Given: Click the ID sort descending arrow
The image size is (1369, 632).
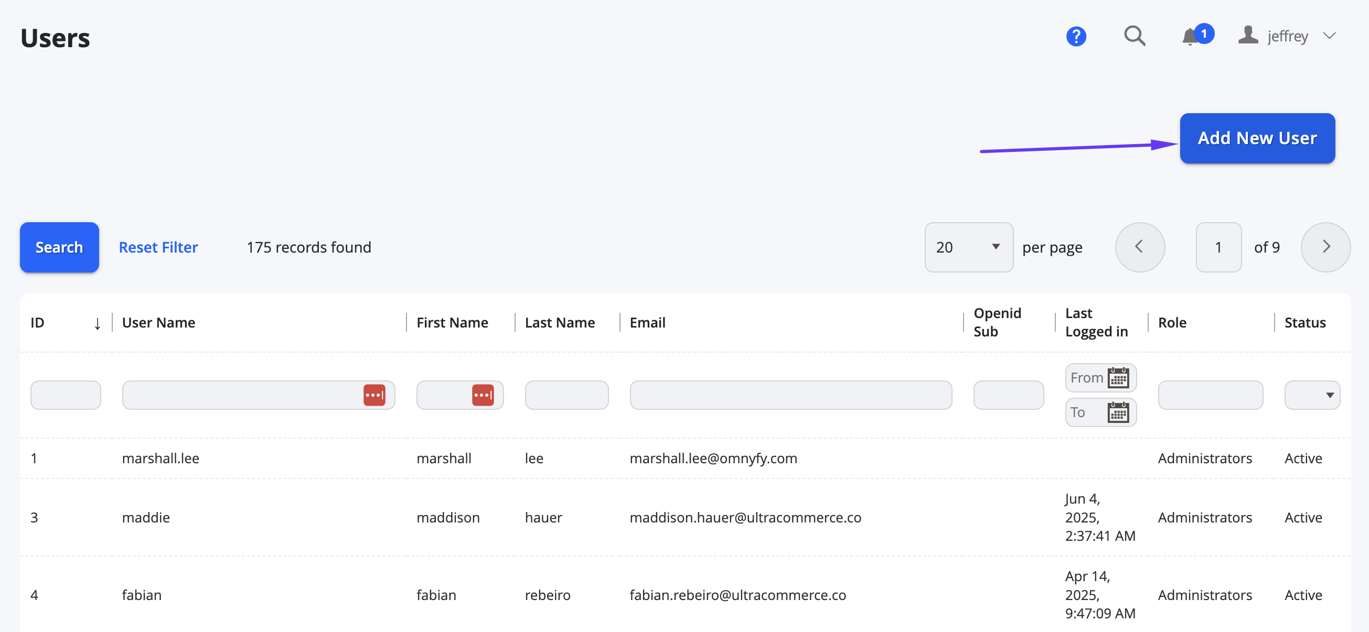Looking at the screenshot, I should [97, 323].
